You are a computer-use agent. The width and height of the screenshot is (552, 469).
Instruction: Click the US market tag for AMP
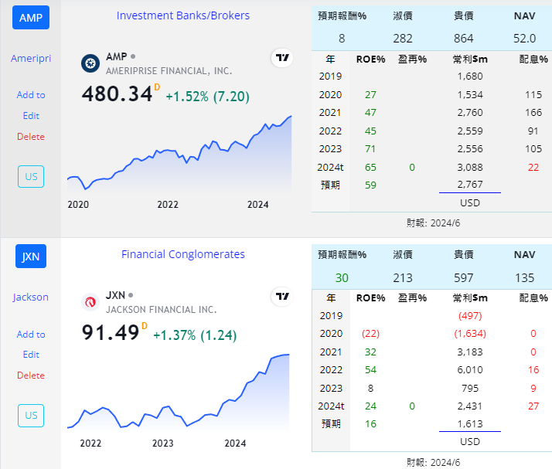[31, 176]
